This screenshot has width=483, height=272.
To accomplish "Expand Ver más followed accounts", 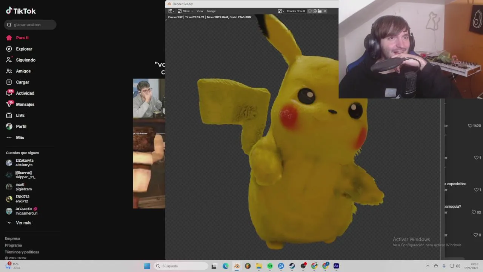I will (x=20, y=223).
